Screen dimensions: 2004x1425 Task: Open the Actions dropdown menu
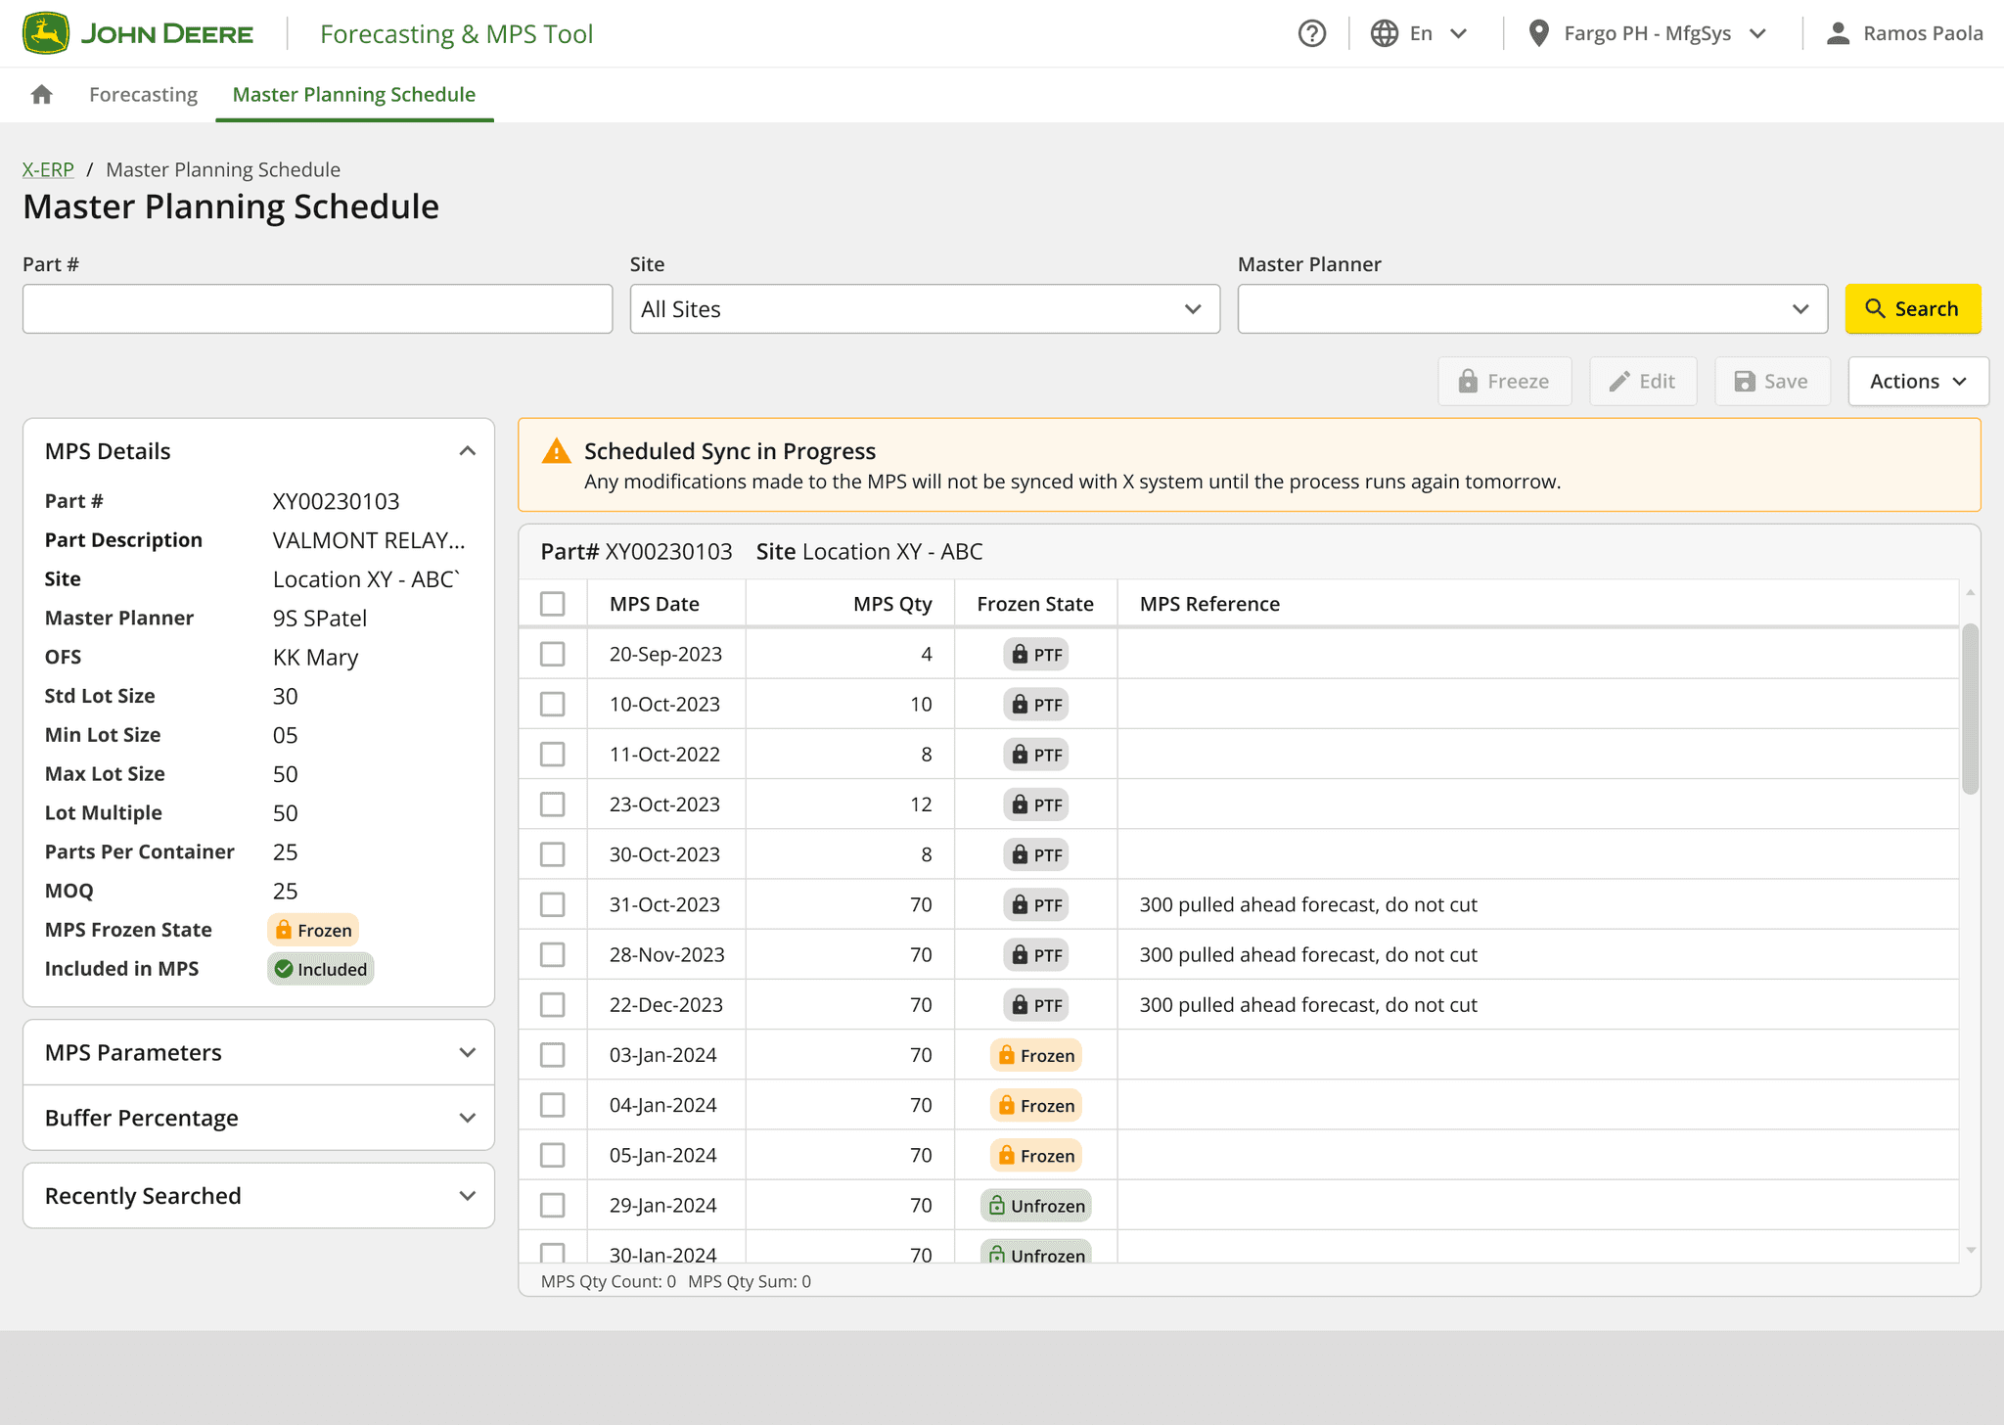click(x=1917, y=382)
